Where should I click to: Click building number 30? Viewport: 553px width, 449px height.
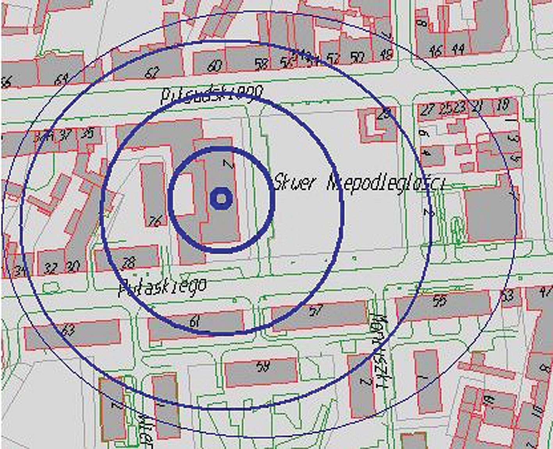pos(73,267)
